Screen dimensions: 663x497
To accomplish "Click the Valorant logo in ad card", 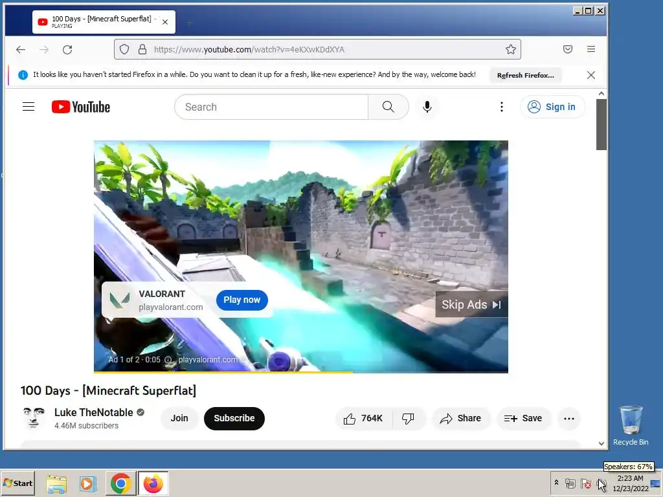I will pos(120,300).
